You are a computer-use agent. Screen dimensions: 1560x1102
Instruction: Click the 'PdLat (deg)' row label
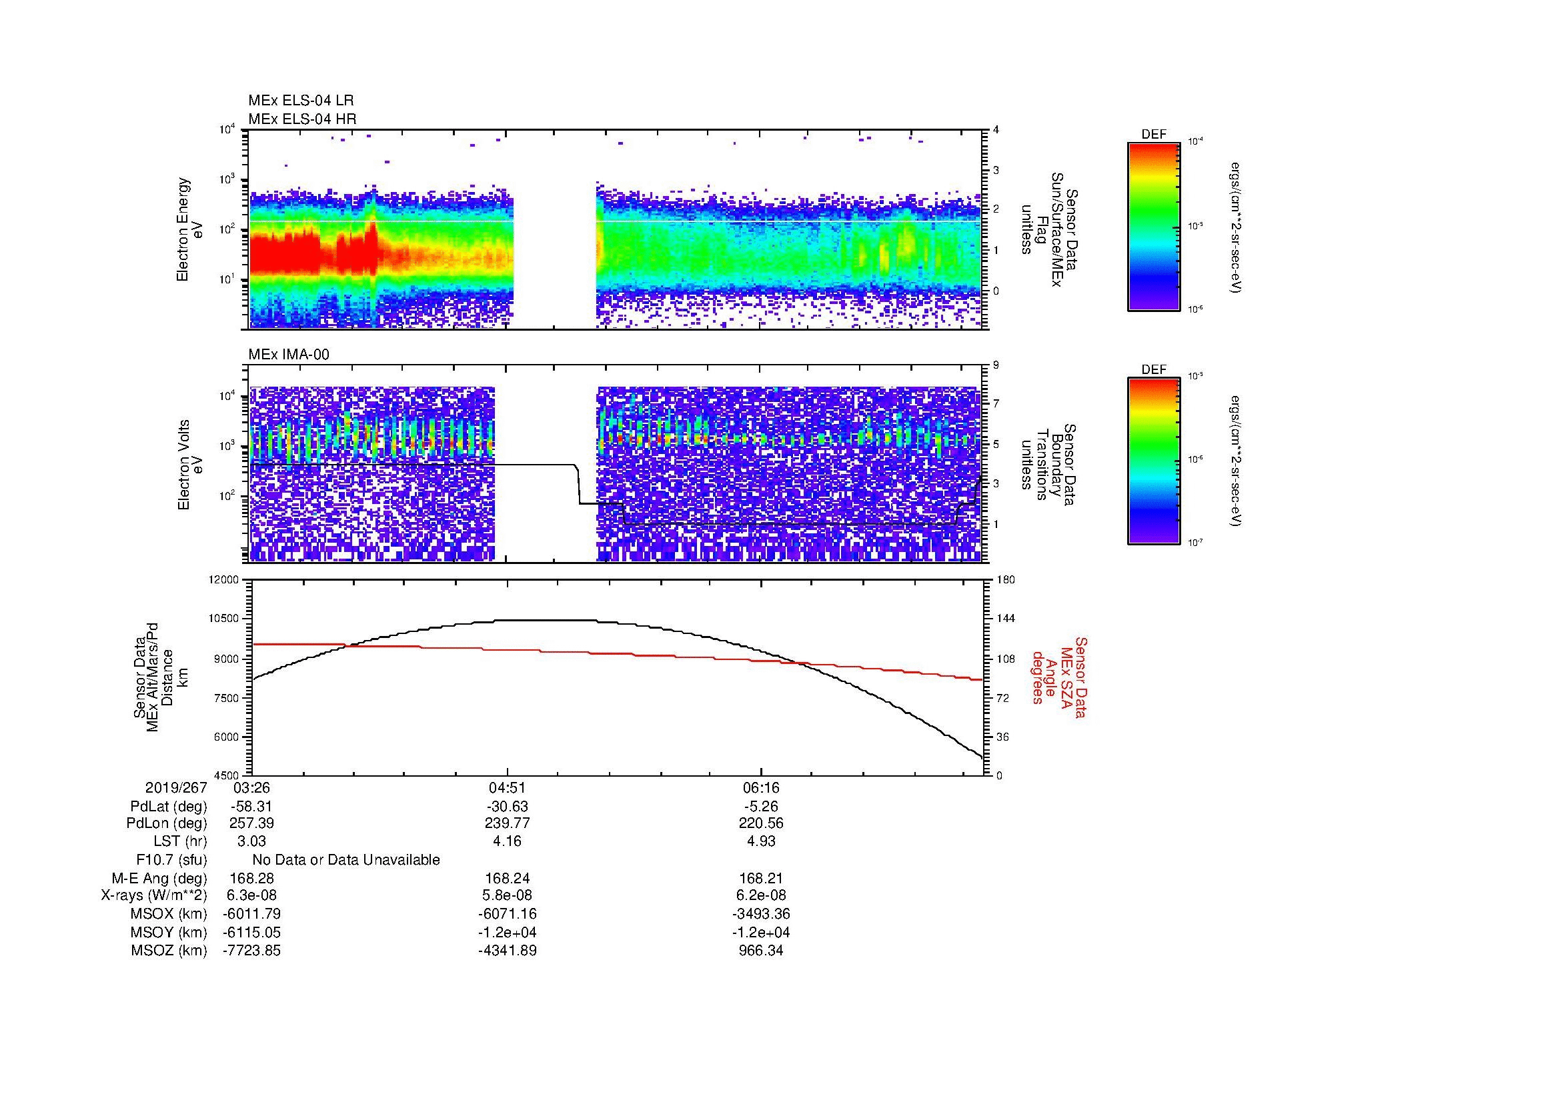click(169, 807)
